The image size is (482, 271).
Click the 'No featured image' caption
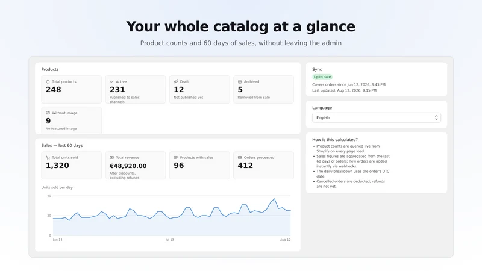click(x=61, y=129)
